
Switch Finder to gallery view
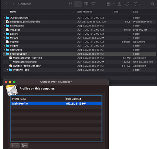point(93,4)
